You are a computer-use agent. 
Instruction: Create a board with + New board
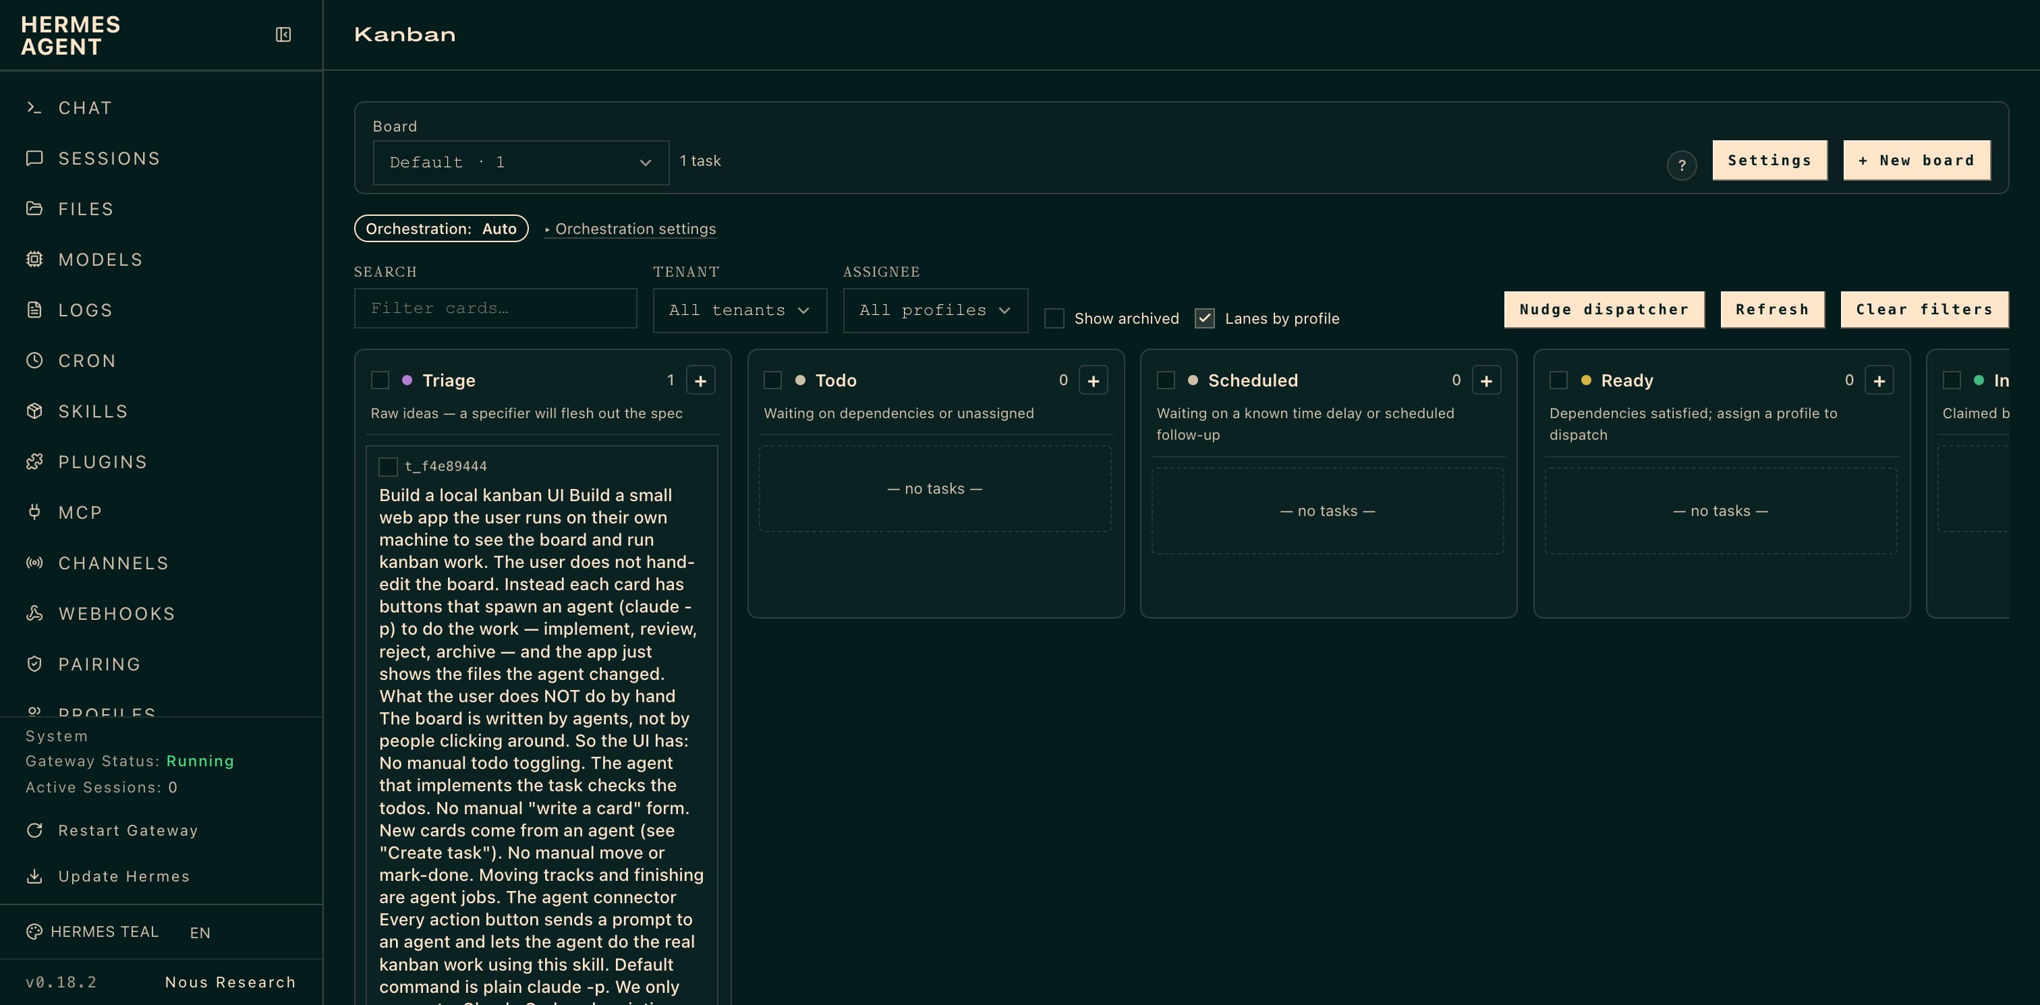pyautogui.click(x=1917, y=161)
